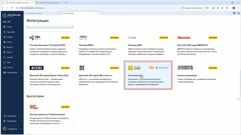Click the IKOD logo
The height and width of the screenshot is (135, 241).
36,68
